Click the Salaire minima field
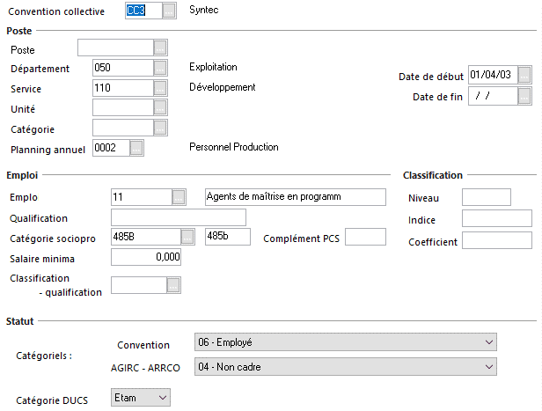Viewport: 542px width, 411px height. [x=146, y=257]
